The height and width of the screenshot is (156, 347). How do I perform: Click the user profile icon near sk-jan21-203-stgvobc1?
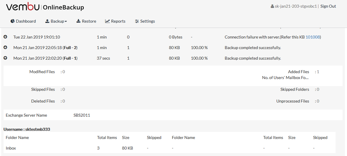(272, 6)
